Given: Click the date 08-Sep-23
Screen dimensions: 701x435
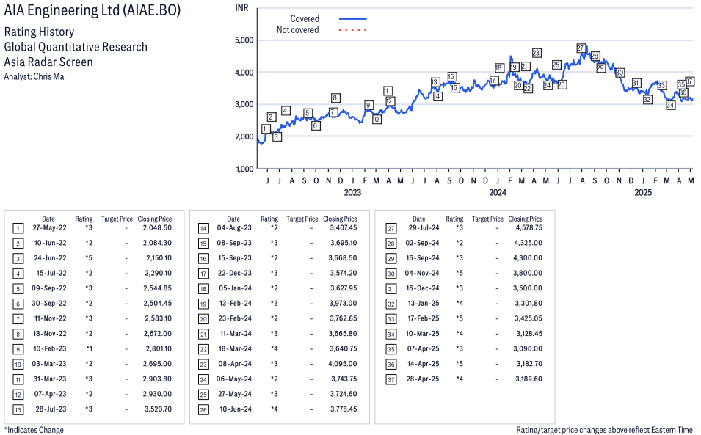Looking at the screenshot, I should tap(234, 243).
